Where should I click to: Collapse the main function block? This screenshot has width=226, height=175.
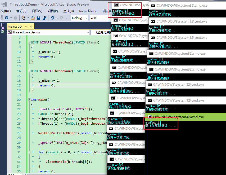(29, 100)
